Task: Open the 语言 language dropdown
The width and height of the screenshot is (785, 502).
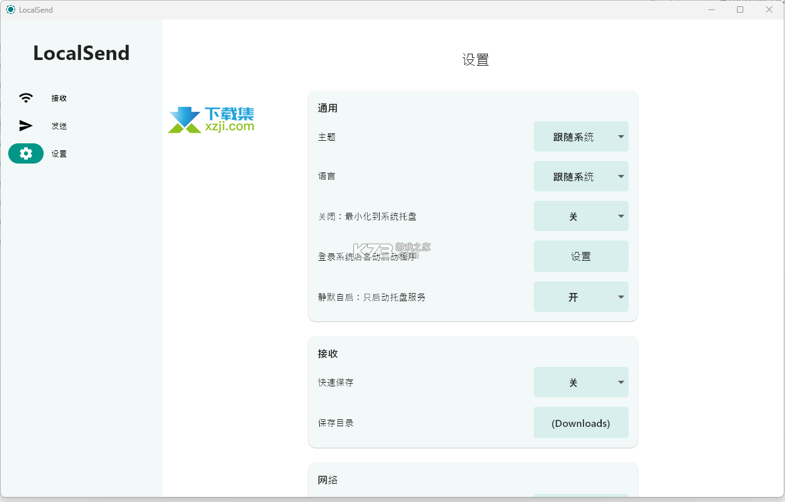Action: [x=581, y=176]
